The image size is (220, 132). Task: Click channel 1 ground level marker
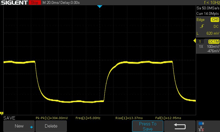pyautogui.click(x=2, y=113)
